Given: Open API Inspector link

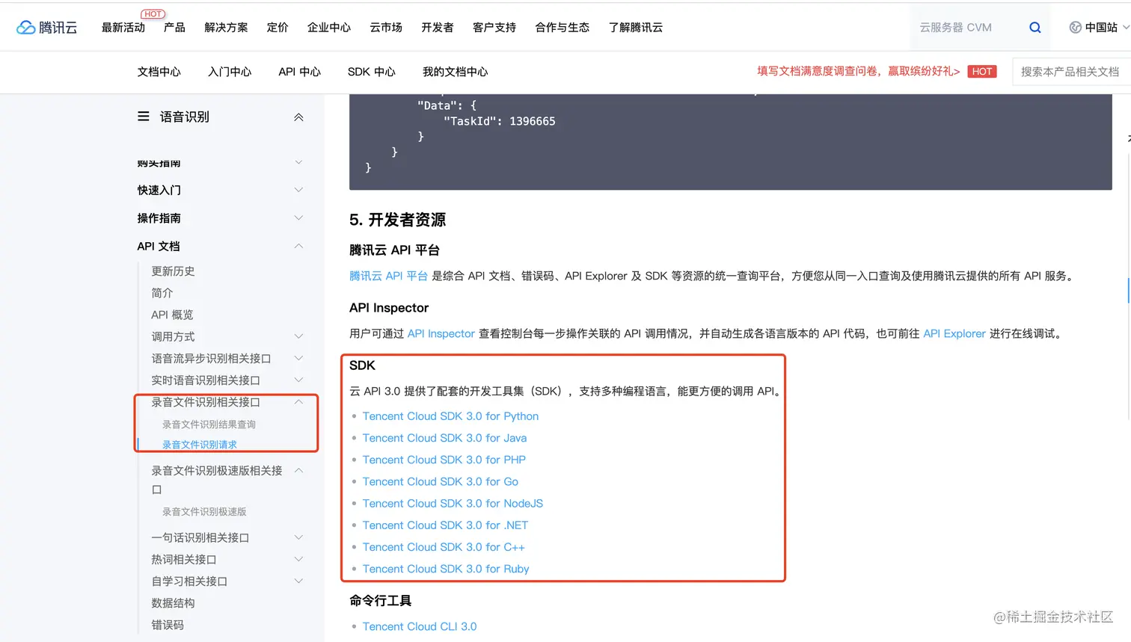Looking at the screenshot, I should [441, 333].
